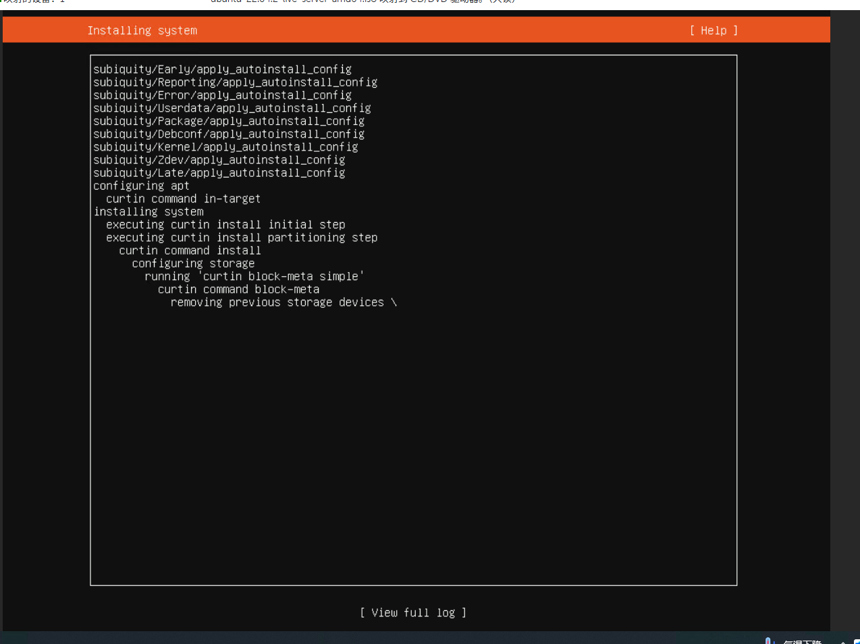Click 'executing curtin install initial step' line
The height and width of the screenshot is (644, 860).
(225, 225)
